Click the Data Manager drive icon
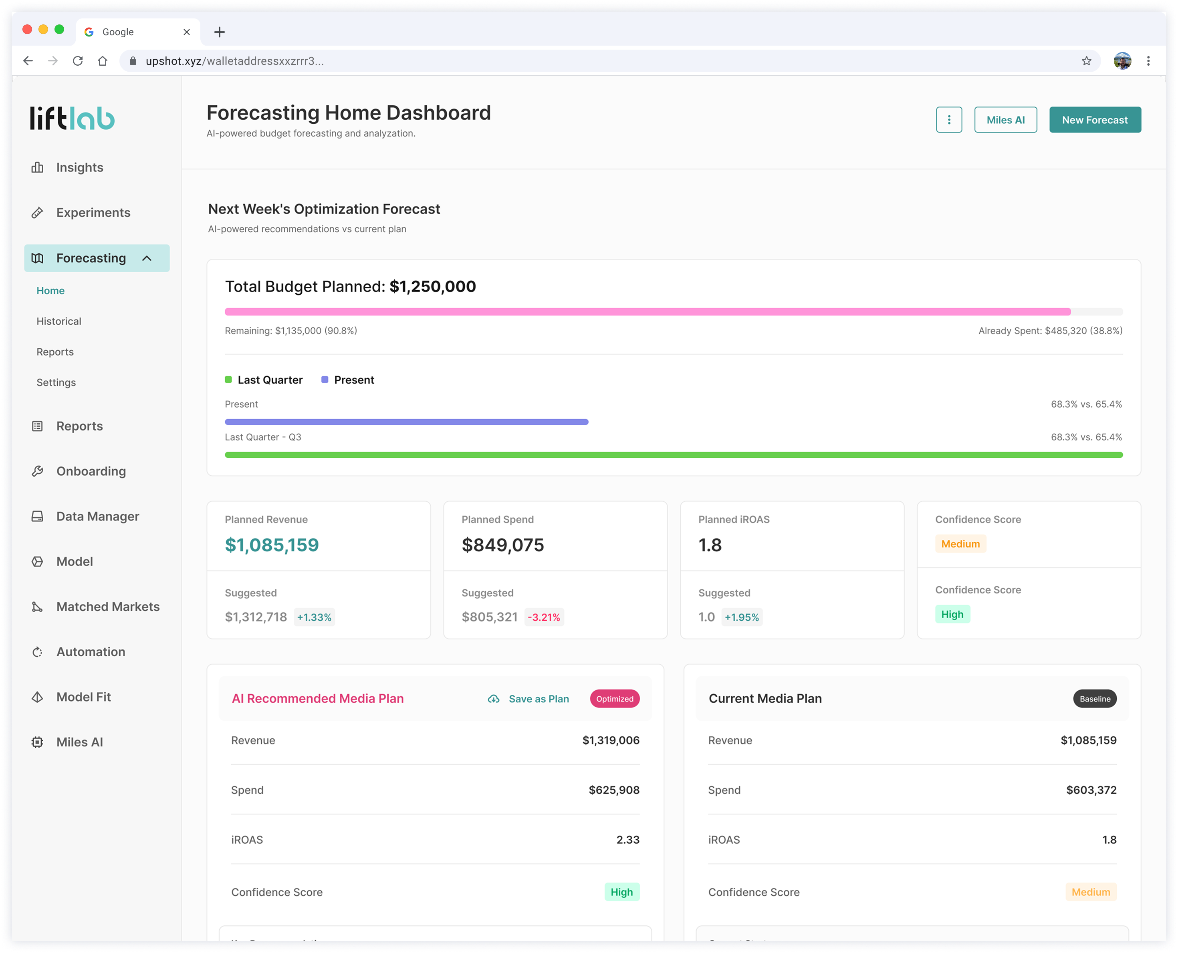 pyautogui.click(x=37, y=517)
